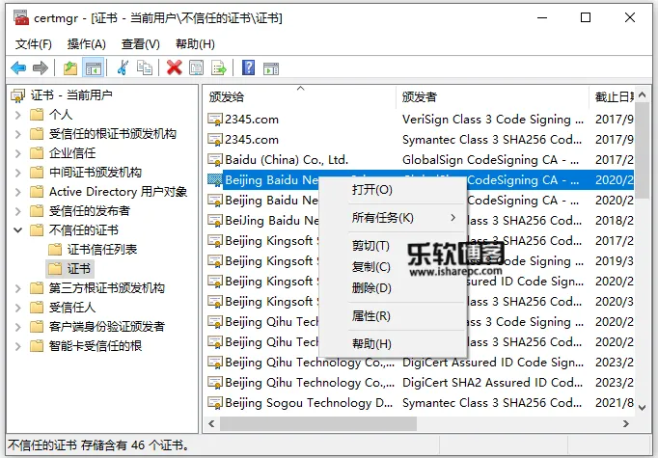Open the 帮助(H) menu in the menu bar

pyautogui.click(x=195, y=44)
